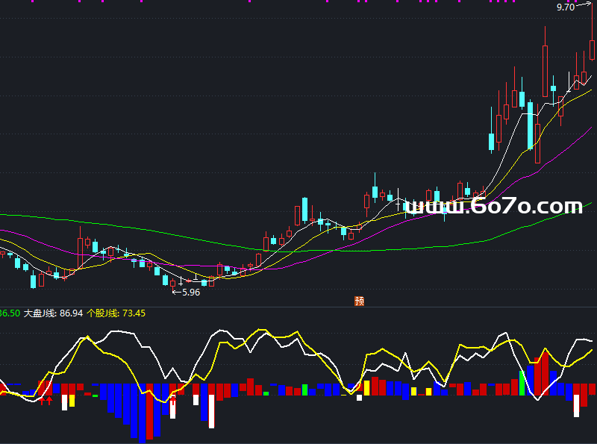Click the rightmost white histogram bar

576,405
